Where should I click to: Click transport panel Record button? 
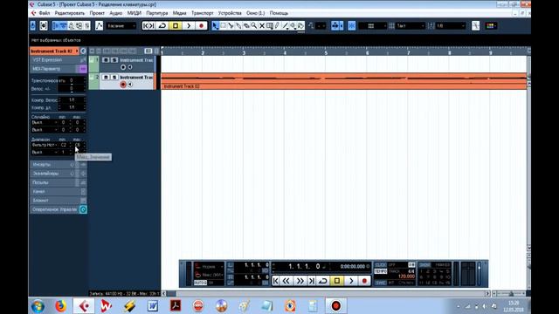[x=364, y=281]
